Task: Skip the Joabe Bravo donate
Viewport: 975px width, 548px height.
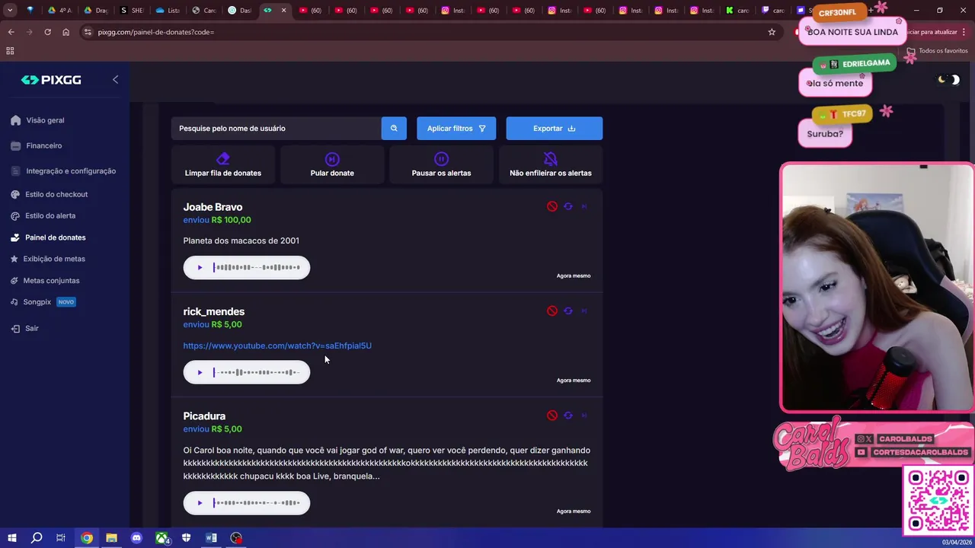Action: coord(584,206)
